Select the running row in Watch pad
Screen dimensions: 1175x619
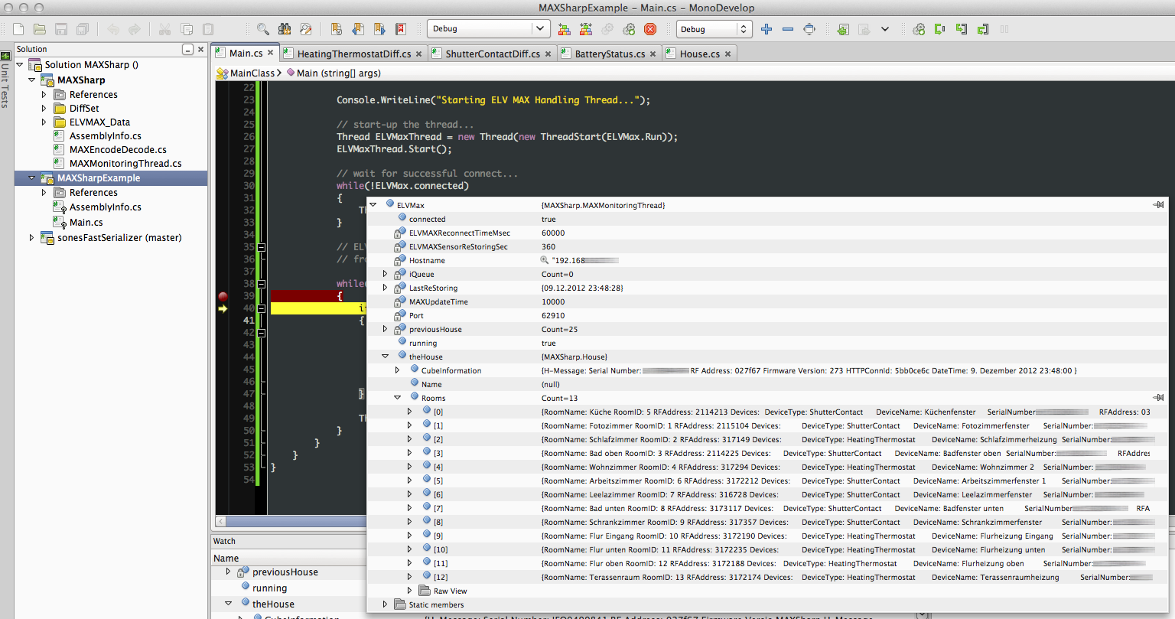[x=269, y=588]
